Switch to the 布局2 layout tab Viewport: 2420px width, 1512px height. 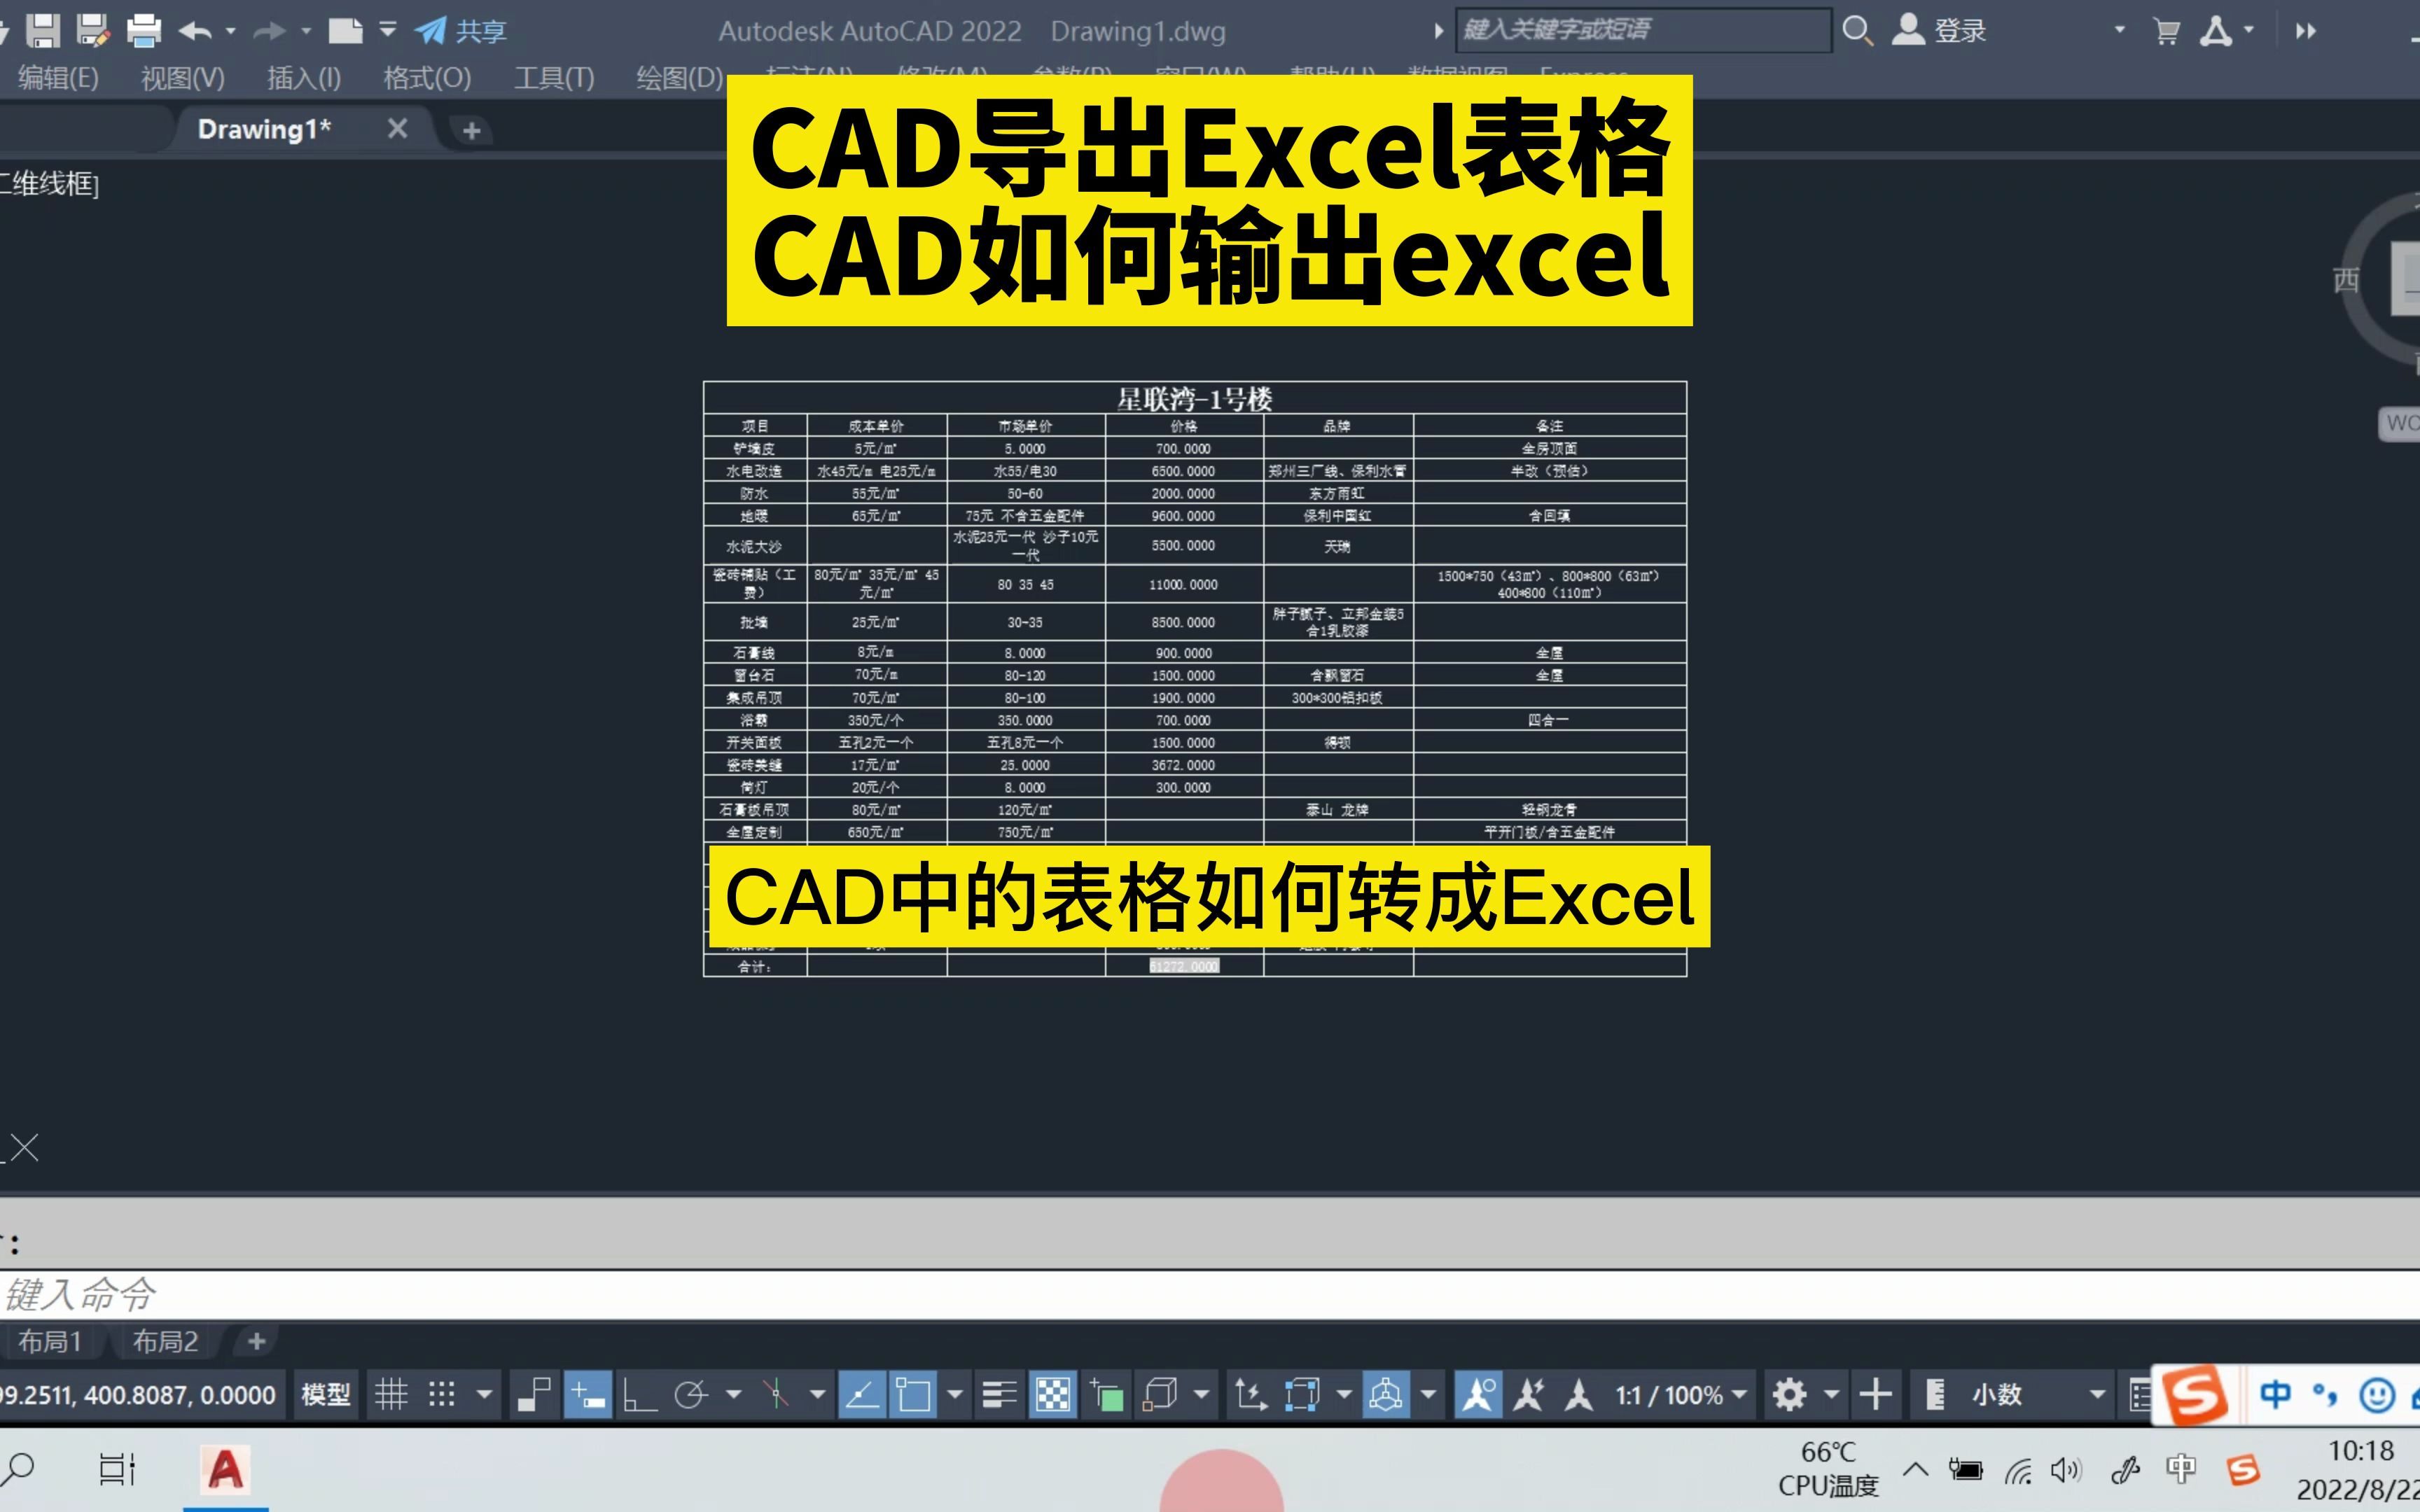[166, 1341]
